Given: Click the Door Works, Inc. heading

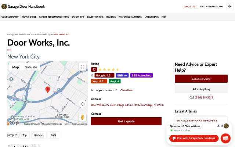Looking at the screenshot, I should pyautogui.click(x=39, y=43).
